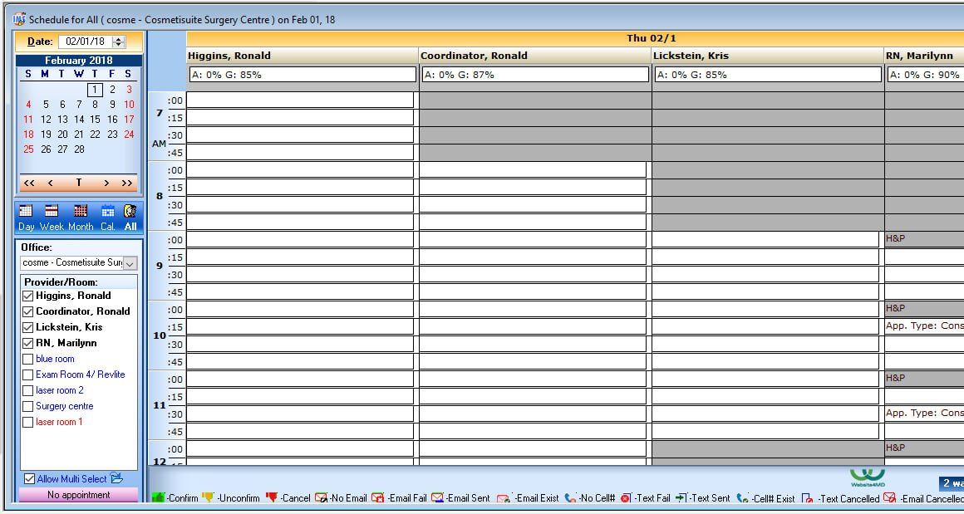Click the Cell# Exist legend icon
964x514 pixels.
tap(742, 499)
